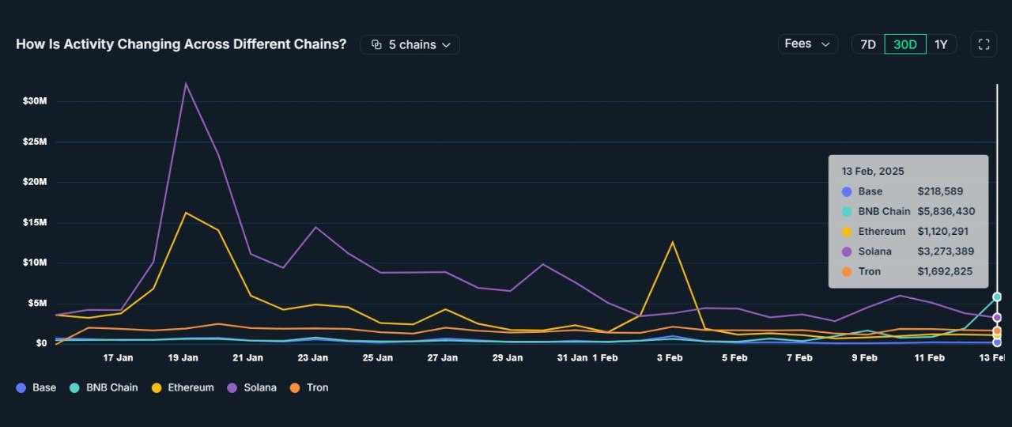Viewport: 1012px width, 427px height.
Task: Click the Solana value $3,273,389 in tooltip
Action: 946,251
